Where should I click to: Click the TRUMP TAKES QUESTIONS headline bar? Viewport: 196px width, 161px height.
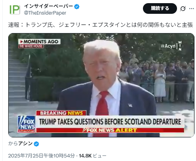(110, 122)
